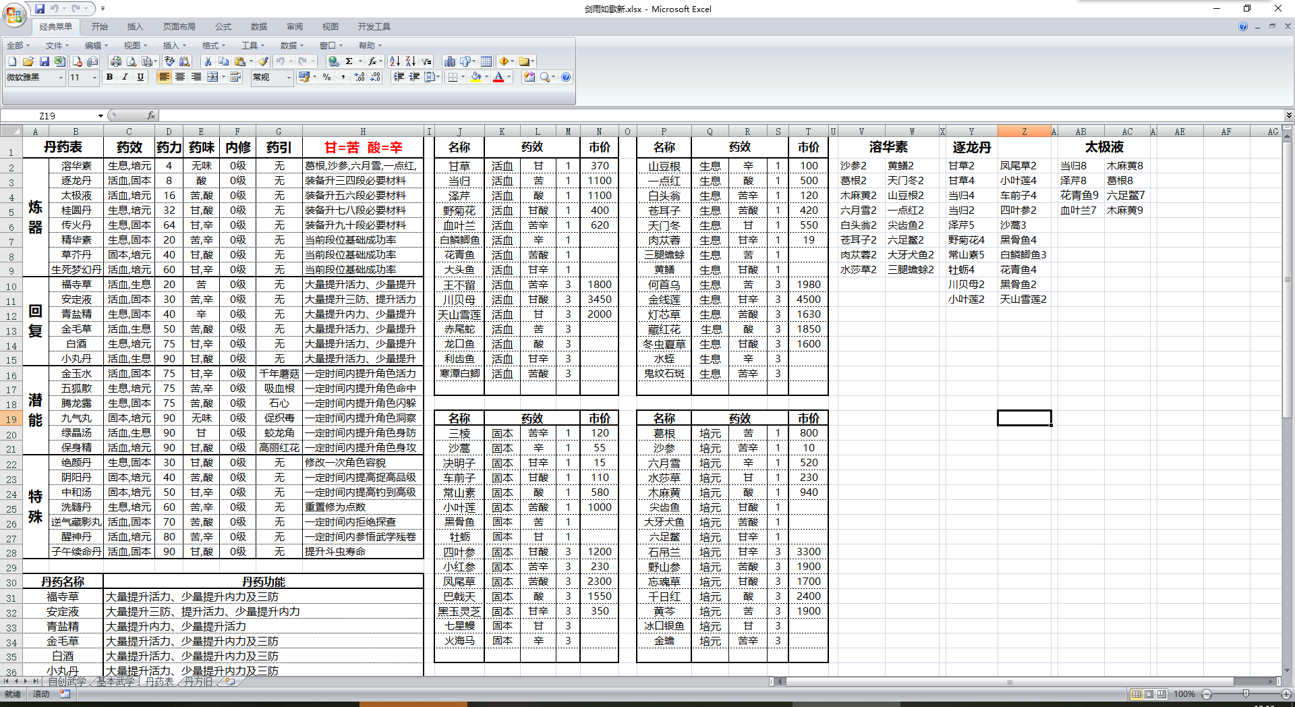
Task: Click the Insert Function fx toolbar icon
Action: (372, 61)
